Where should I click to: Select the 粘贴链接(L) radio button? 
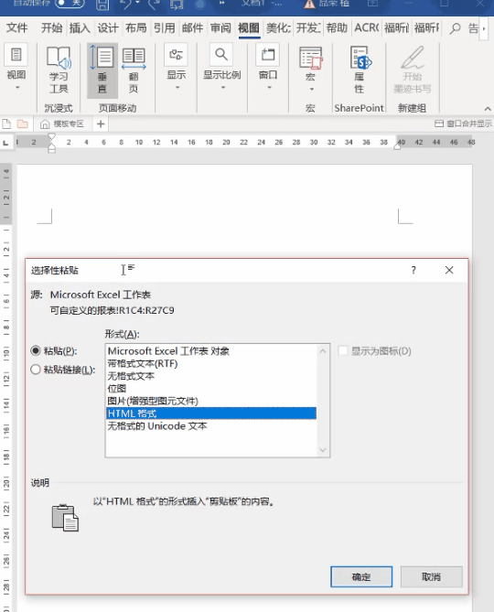tap(36, 370)
